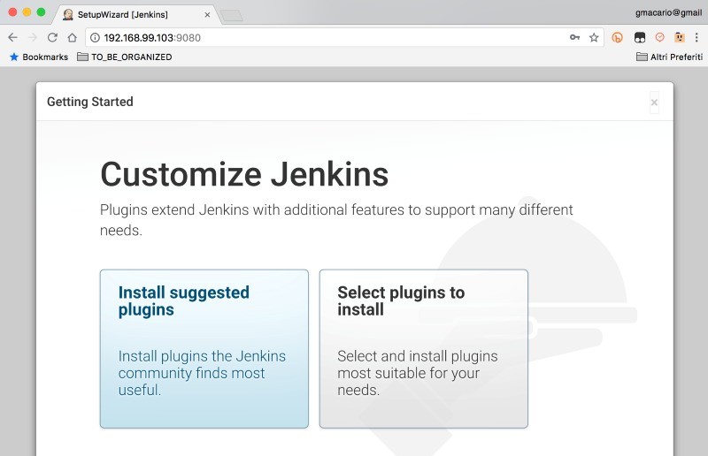Screen dimensions: 708x456
Task: Open TO_BE_ORGANIZED bookmarks folder
Action: [x=125, y=57]
